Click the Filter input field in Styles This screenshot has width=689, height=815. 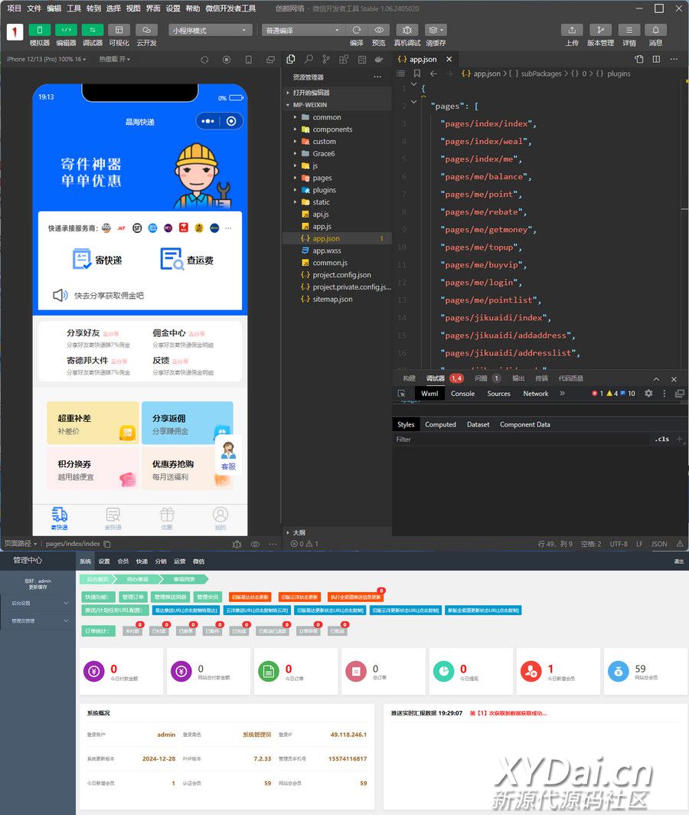(x=521, y=440)
